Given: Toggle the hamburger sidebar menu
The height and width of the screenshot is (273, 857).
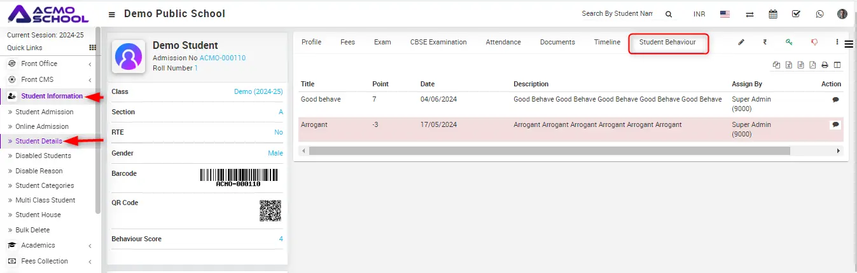Looking at the screenshot, I should pyautogui.click(x=112, y=14).
